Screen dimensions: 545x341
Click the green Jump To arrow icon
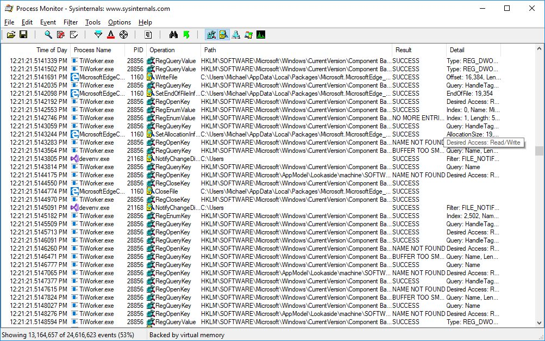click(186, 35)
